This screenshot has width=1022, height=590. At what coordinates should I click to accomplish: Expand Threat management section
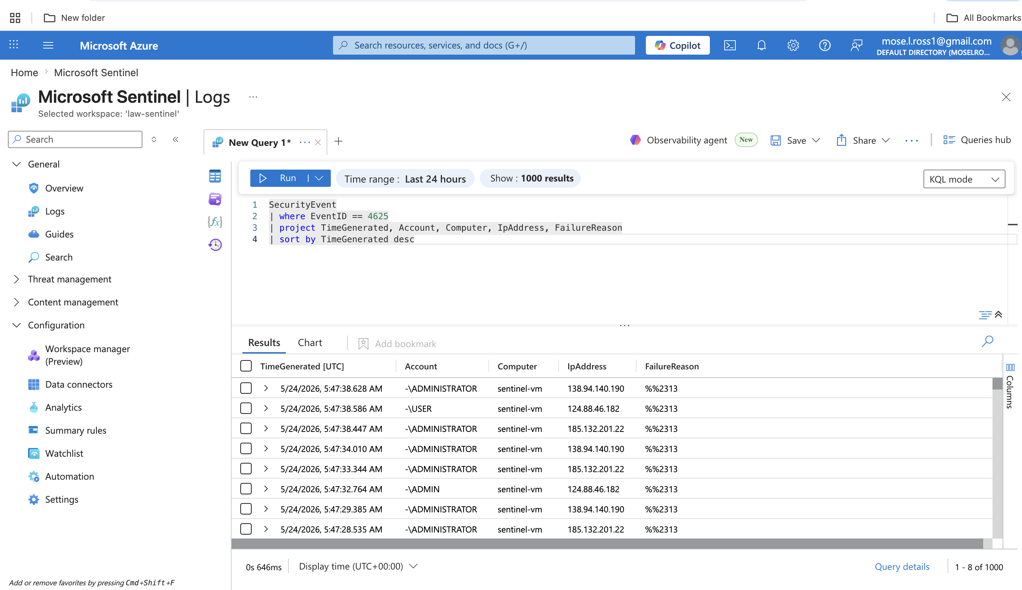(17, 279)
